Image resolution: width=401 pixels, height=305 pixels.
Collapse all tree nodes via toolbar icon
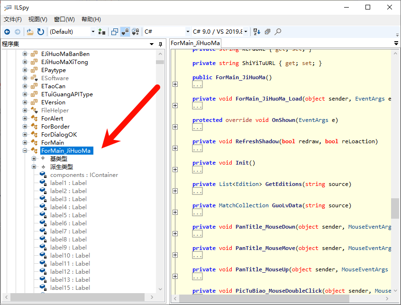(x=267, y=32)
